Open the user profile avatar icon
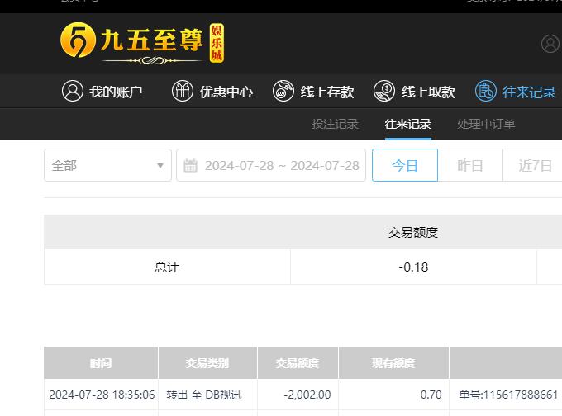Screen dimensions: 562x416 pyautogui.click(x=550, y=44)
